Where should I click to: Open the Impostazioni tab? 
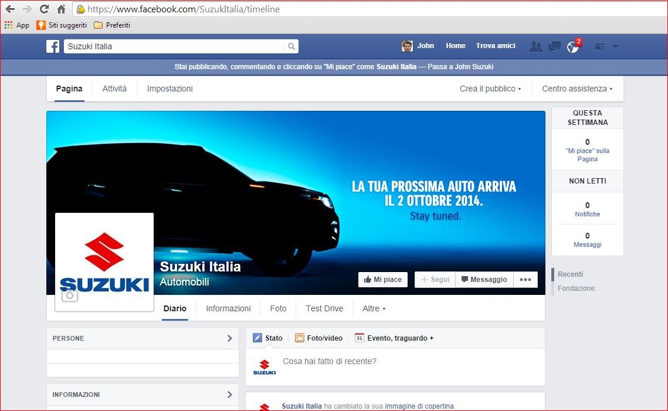coord(170,89)
